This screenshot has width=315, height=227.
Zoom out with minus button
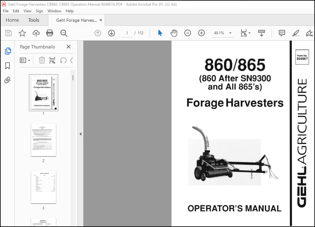pos(187,33)
